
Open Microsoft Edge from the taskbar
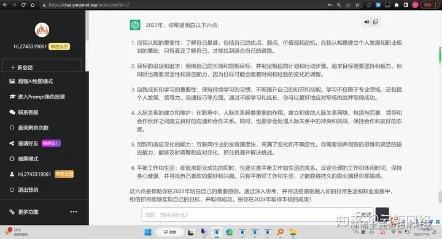click(230, 232)
